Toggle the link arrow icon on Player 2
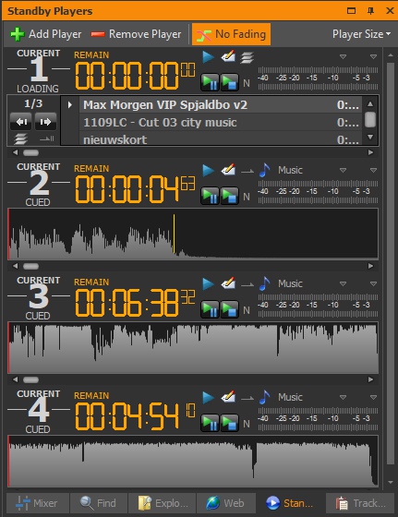 click(x=247, y=171)
